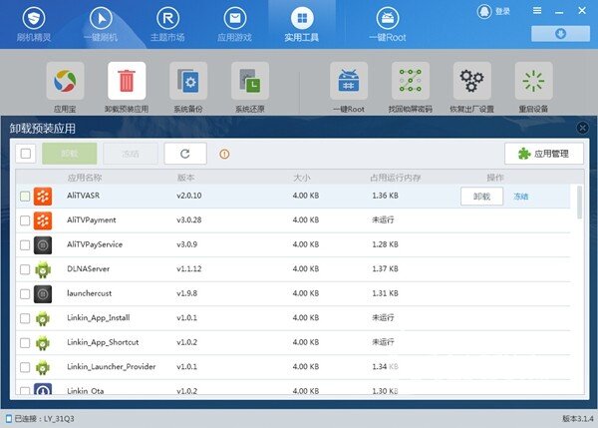
Task: Toggle the select-all checkbox
Action: [x=26, y=154]
